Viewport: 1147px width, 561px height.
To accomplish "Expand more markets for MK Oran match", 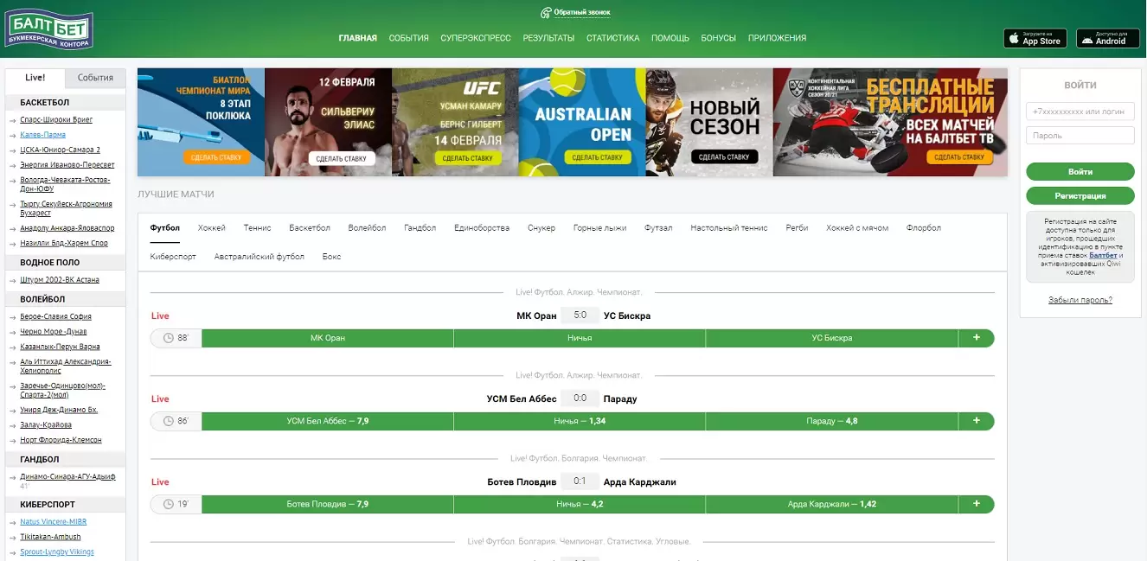I will click(x=977, y=338).
